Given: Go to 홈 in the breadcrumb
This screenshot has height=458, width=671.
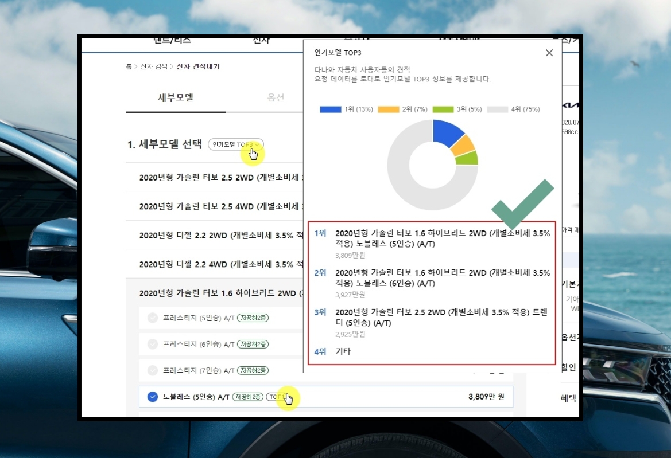Looking at the screenshot, I should [129, 66].
